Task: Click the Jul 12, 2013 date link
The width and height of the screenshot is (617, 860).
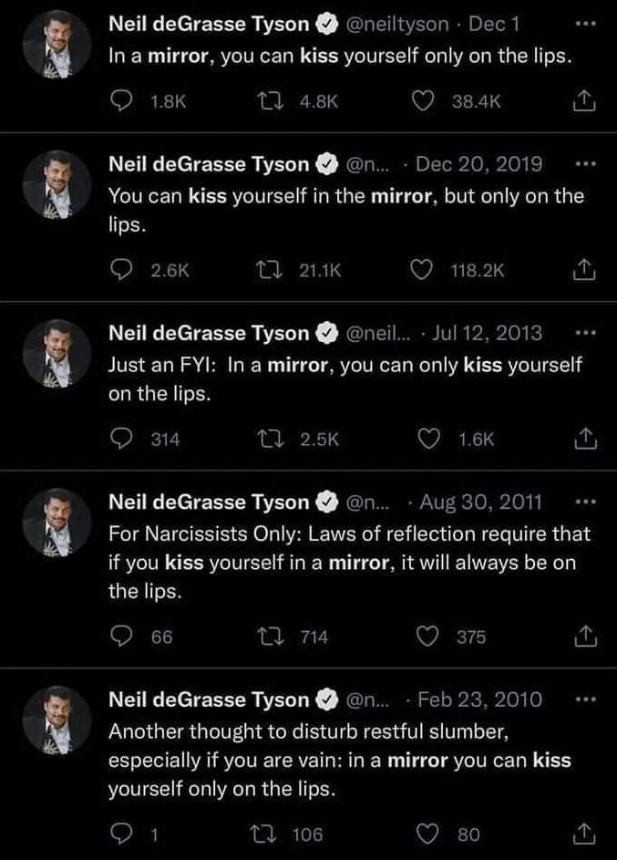Action: pyautogui.click(x=488, y=334)
